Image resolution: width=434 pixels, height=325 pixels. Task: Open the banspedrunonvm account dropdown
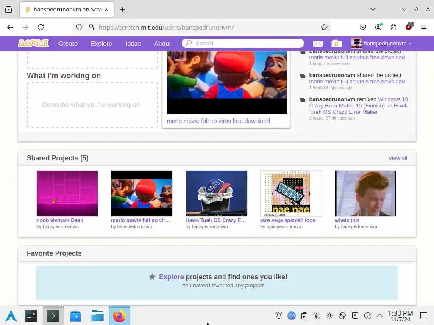pos(387,44)
